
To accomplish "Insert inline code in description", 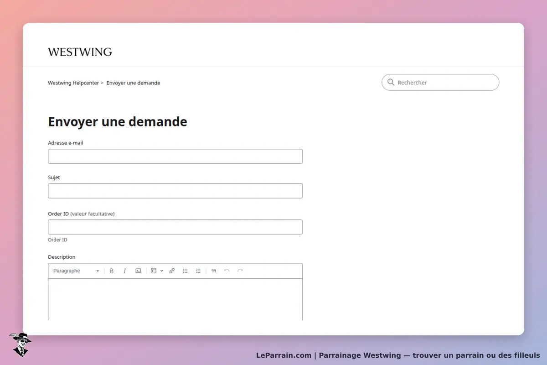I will pos(138,271).
